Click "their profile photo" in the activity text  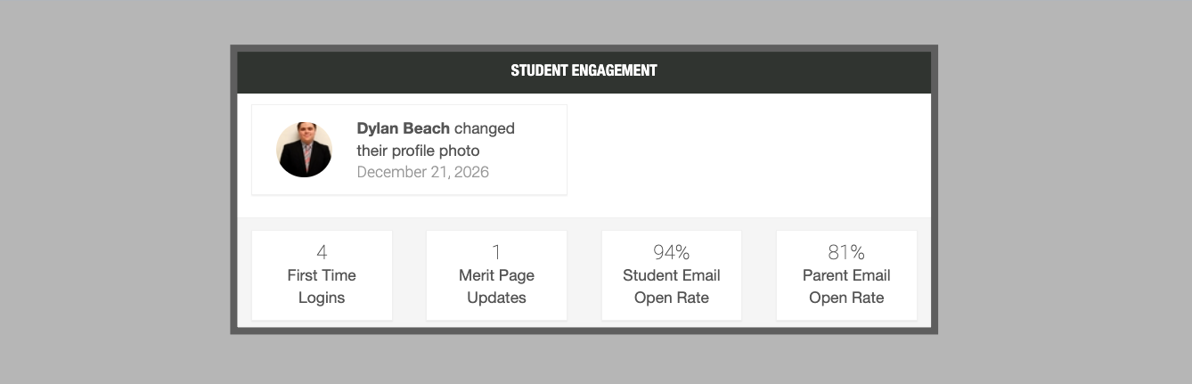(418, 151)
